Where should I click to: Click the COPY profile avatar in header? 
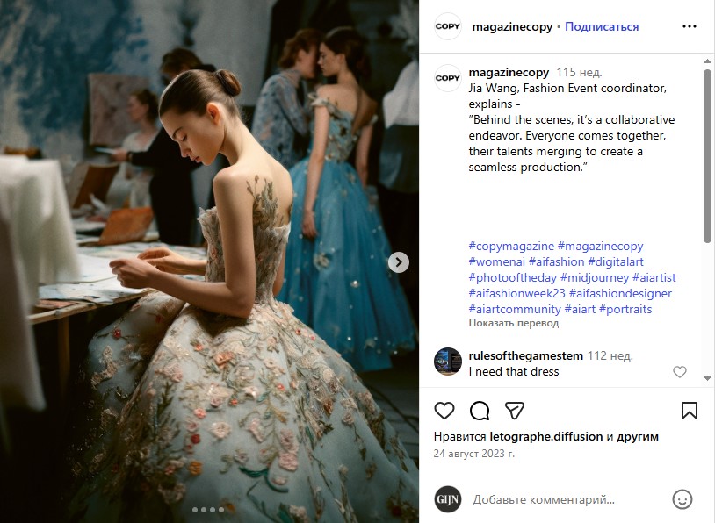click(447, 26)
